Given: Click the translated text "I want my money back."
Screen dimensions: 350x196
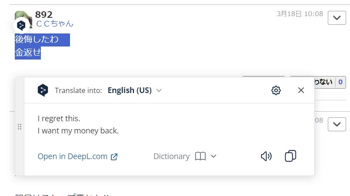Looking at the screenshot, I should [78, 130].
